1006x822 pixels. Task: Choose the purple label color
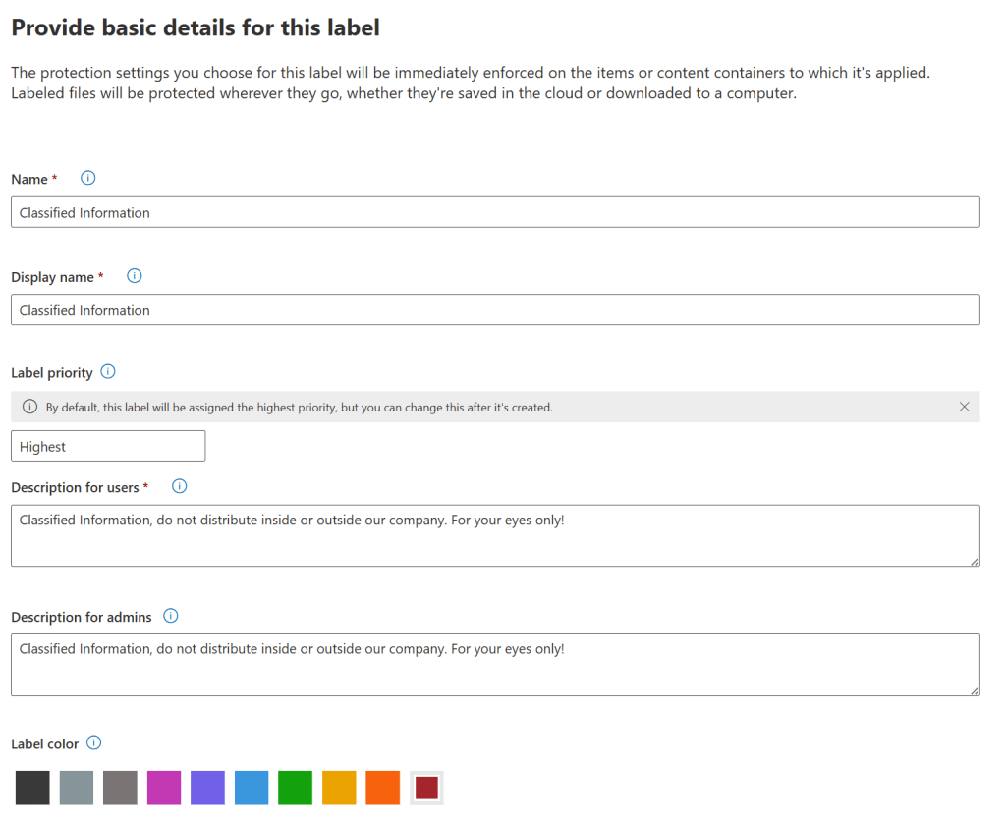point(207,787)
